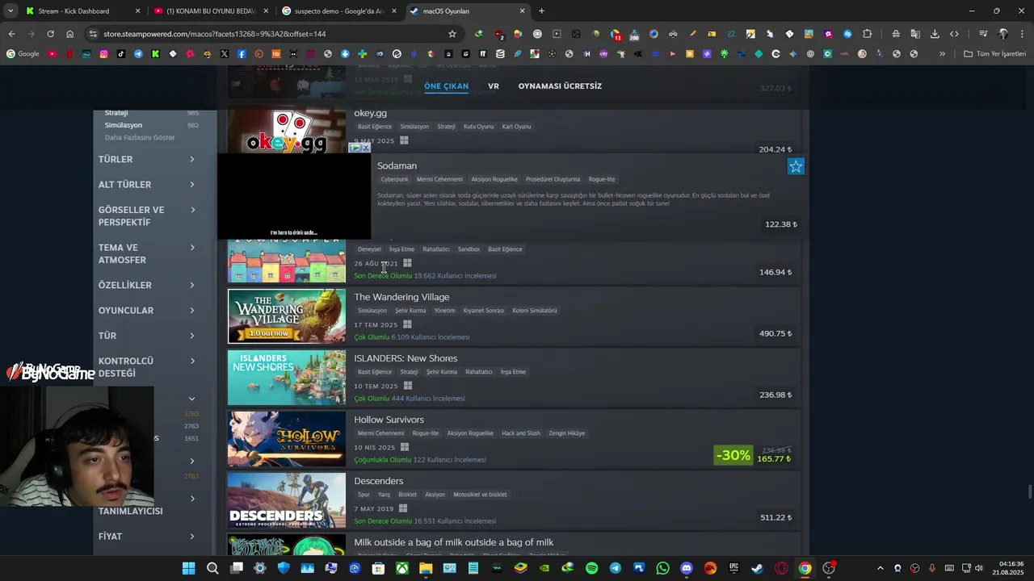Image resolution: width=1034 pixels, height=581 pixels.
Task: Click the system clock and date
Action: pyautogui.click(x=1011, y=568)
